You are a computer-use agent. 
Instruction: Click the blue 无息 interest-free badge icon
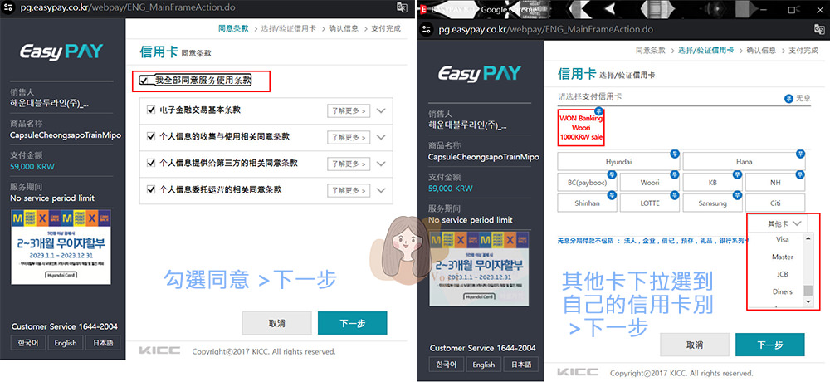788,98
